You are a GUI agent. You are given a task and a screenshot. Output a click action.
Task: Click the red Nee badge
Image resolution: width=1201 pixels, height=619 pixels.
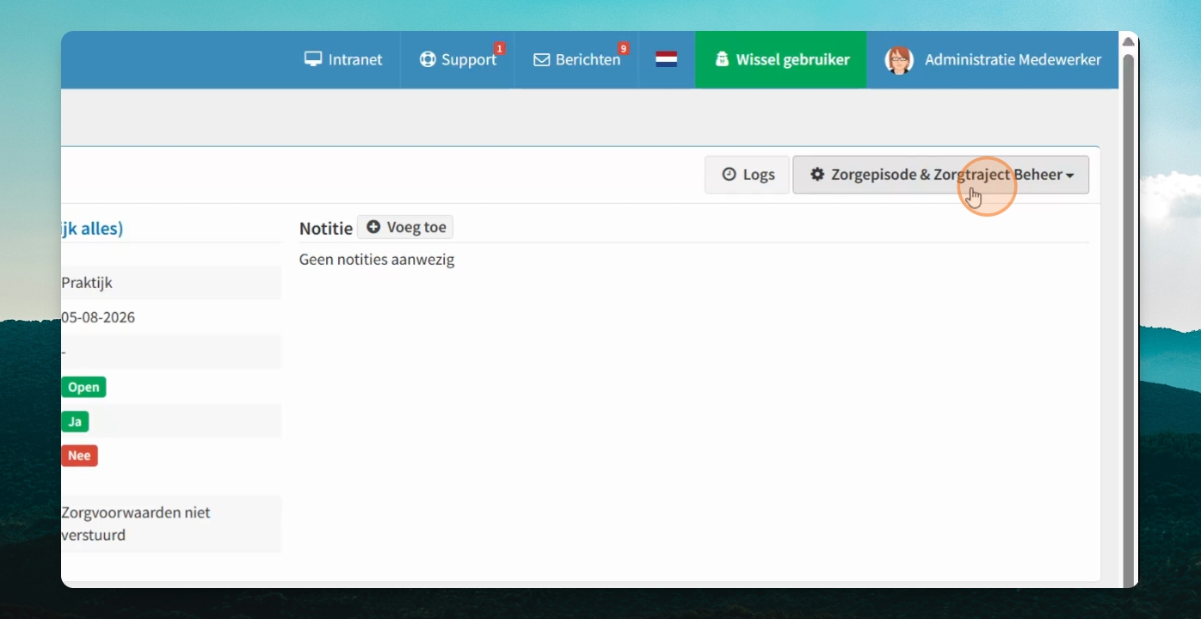[x=79, y=456]
